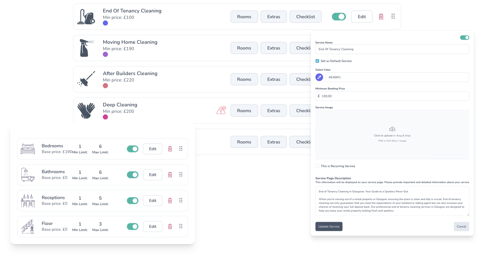Screen dimensions: 485x255
Task: Open Rooms for Moving Home Cleaning
Action: point(244,48)
